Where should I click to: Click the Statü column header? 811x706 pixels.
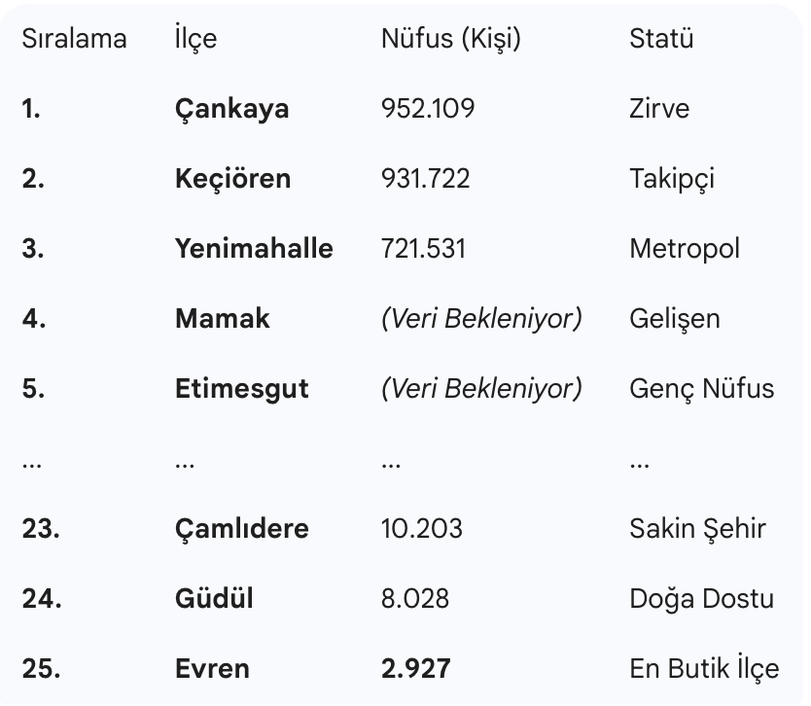661,39
